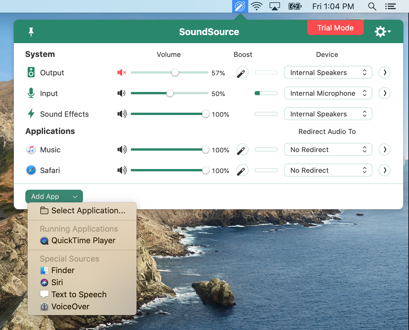The image size is (409, 330).
Task: Open Music's No Redirect dropdown
Action: point(328,149)
